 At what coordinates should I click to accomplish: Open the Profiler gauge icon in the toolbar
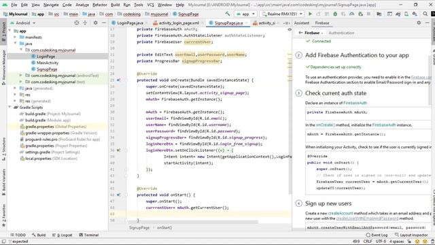tap(352, 14)
